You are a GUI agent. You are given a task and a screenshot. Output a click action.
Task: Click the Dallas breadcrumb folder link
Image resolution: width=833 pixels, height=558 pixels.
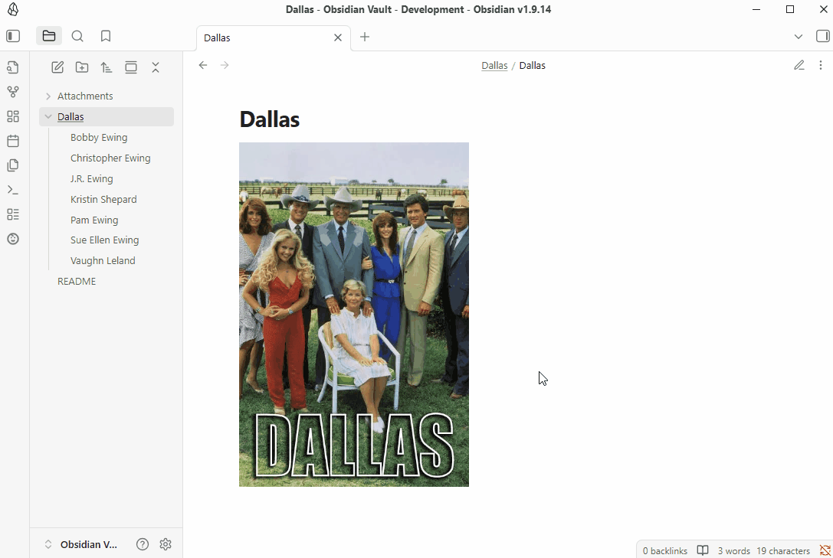494,66
